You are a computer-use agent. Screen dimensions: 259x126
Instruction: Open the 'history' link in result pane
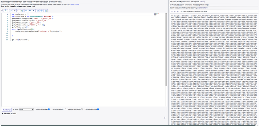coord(203,2)
